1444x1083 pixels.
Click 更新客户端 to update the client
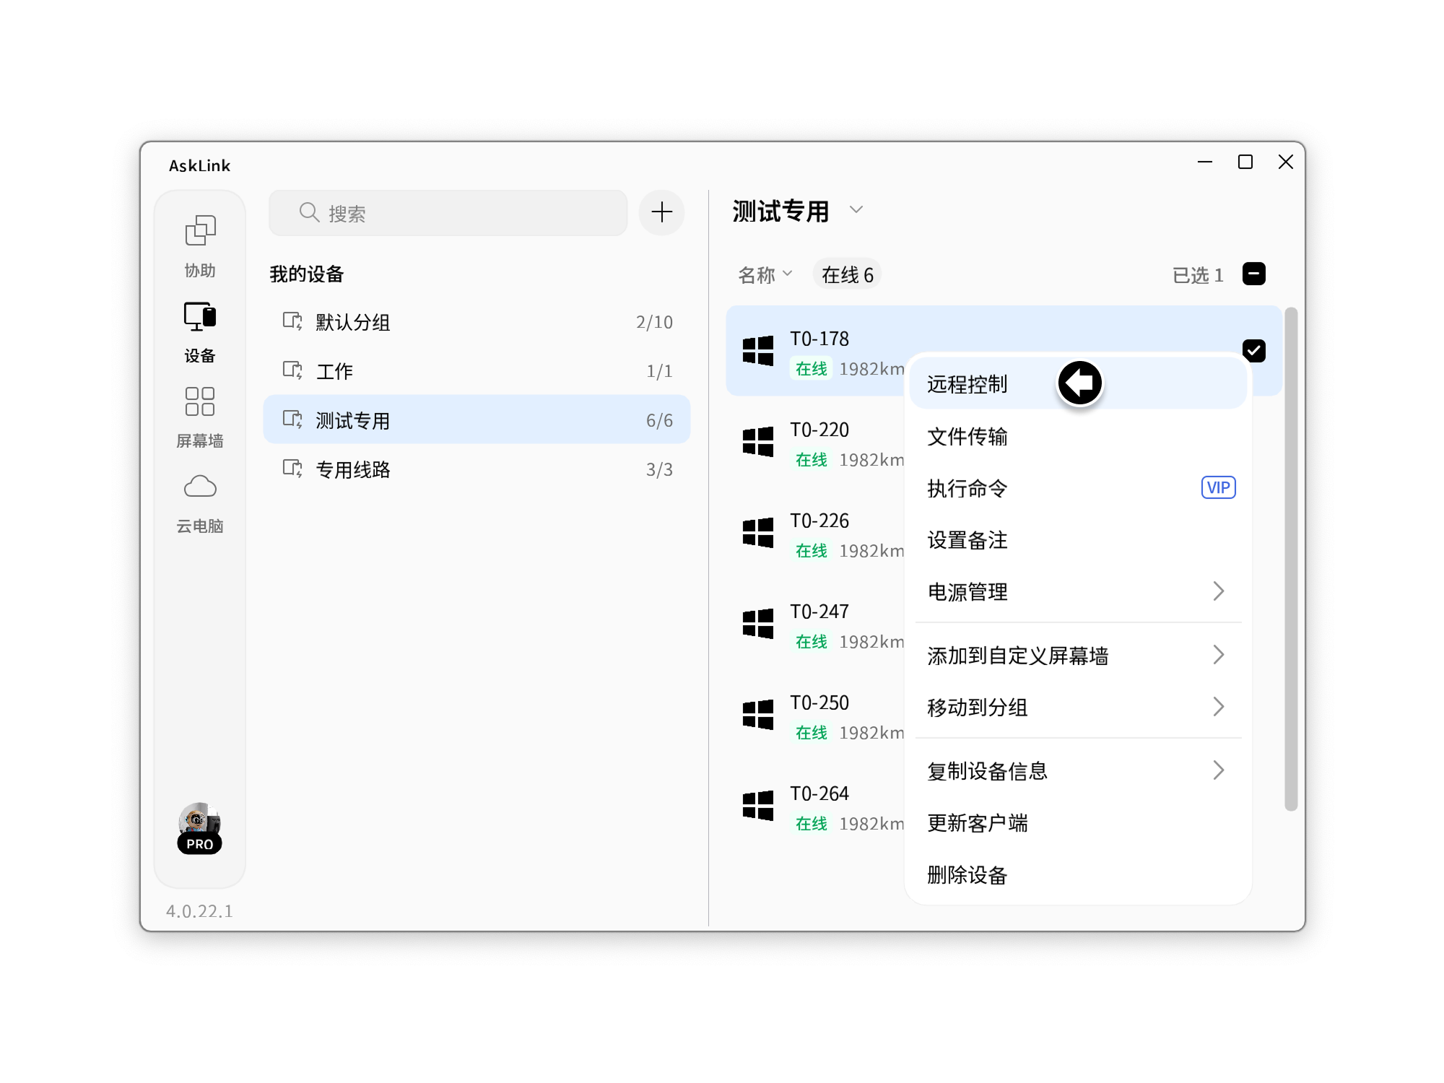[978, 822]
